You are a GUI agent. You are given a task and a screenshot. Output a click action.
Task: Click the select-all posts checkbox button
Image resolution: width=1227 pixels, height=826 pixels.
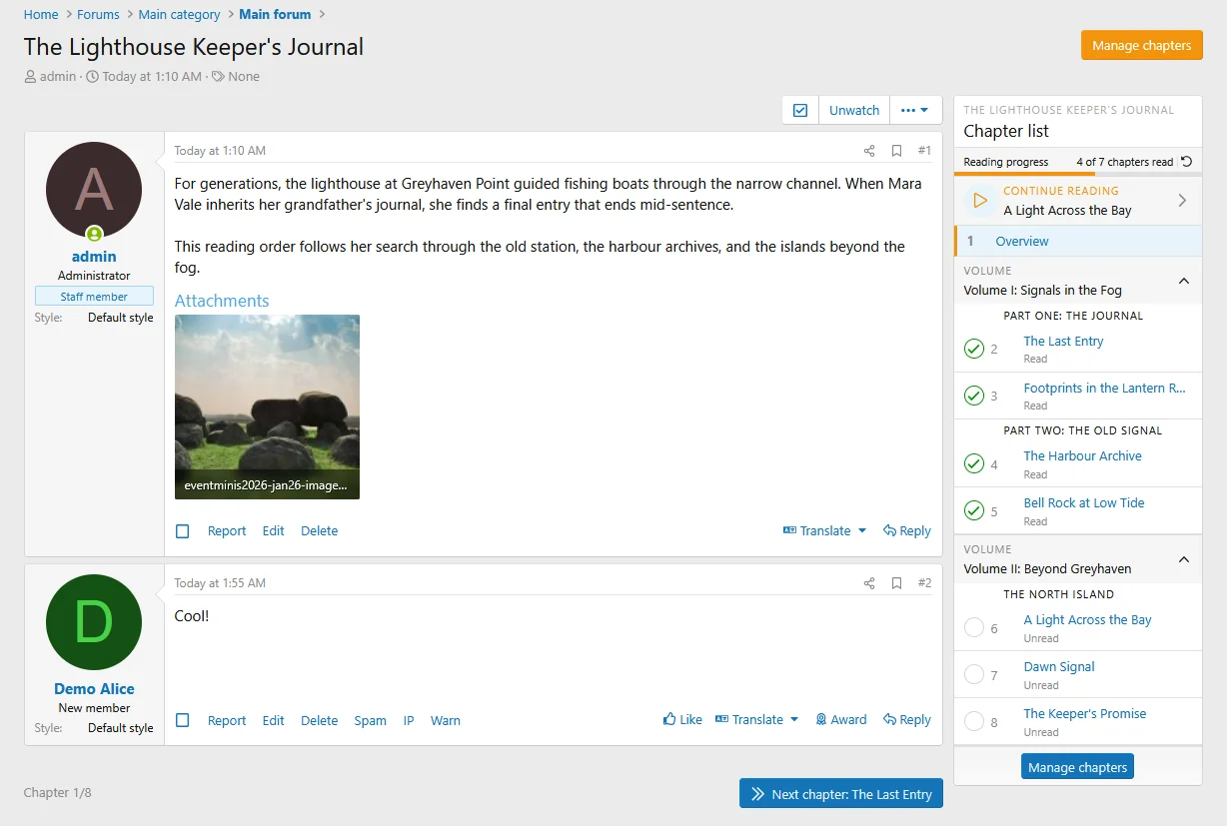800,111
